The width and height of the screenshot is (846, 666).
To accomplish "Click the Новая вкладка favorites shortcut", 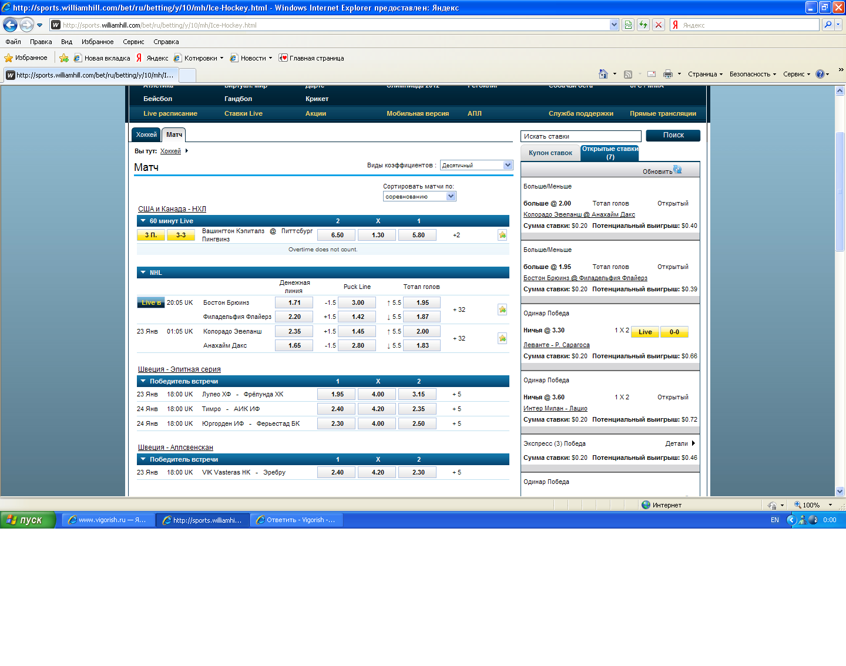I will [102, 58].
